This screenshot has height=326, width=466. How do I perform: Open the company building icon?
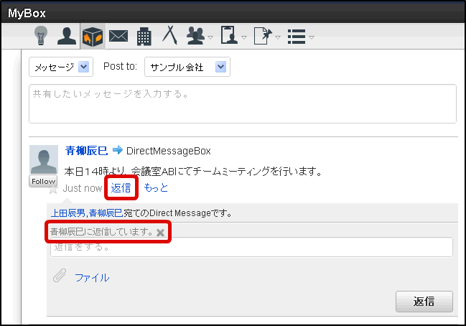pyautogui.click(x=144, y=36)
